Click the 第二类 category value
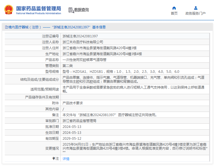This screenshot has height=167, width=214. pos(67,66)
